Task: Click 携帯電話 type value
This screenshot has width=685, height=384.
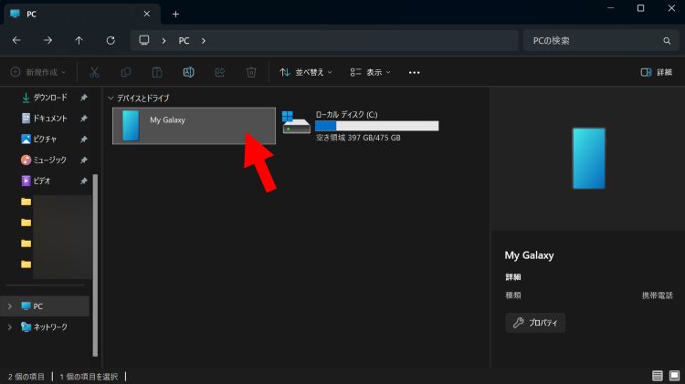Action: pos(657,296)
